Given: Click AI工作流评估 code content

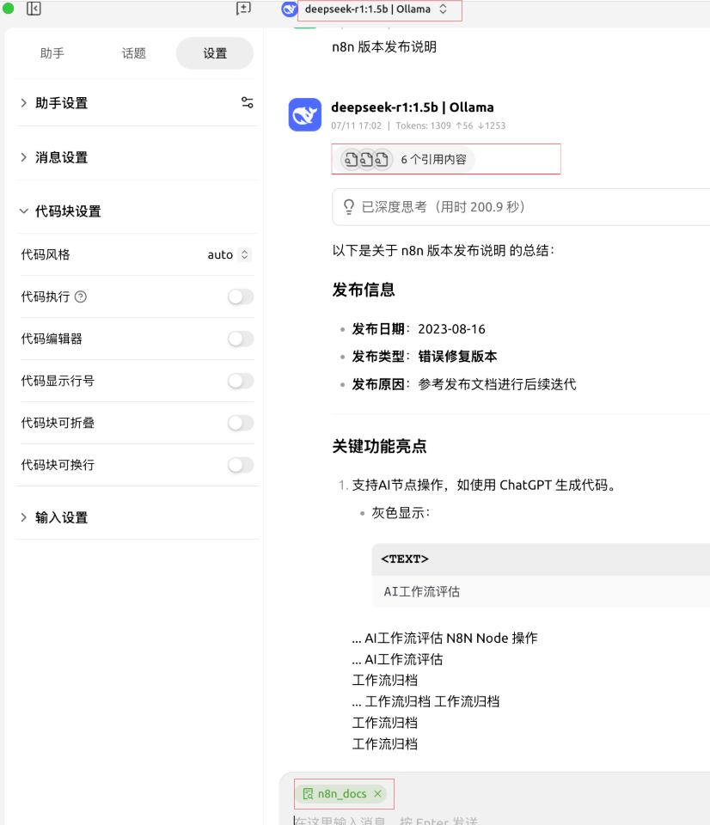Looking at the screenshot, I should (421, 592).
